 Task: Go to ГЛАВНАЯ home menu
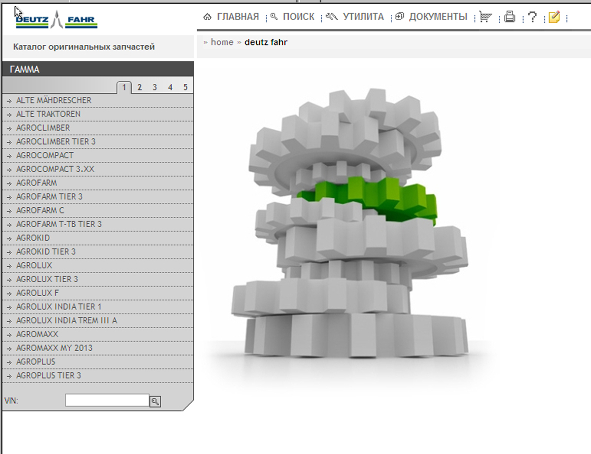click(232, 17)
